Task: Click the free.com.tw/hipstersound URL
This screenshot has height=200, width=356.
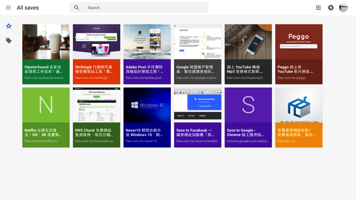Action: 44,78
